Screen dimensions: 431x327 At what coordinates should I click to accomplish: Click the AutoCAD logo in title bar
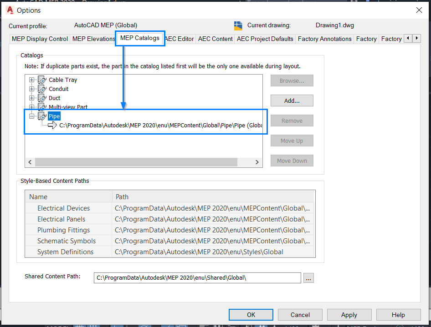10,10
